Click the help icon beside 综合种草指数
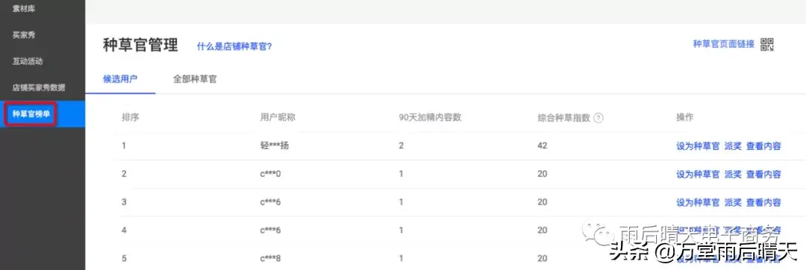The height and width of the screenshot is (270, 806). pos(598,118)
